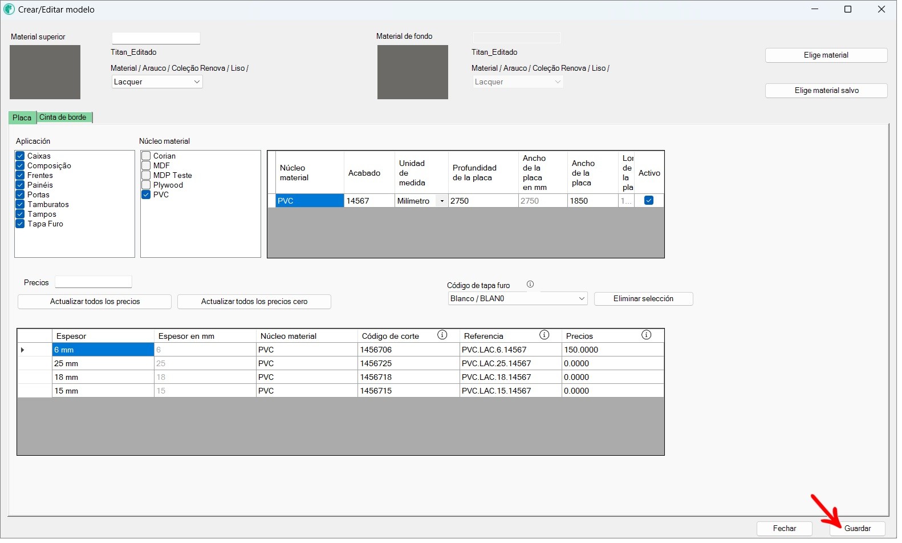This screenshot has width=902, height=543.
Task: Click info icon in Código de corte header
Action: point(442,335)
